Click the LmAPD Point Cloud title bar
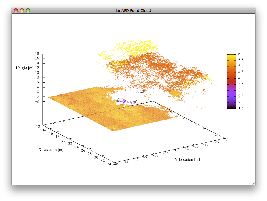 (133, 10)
